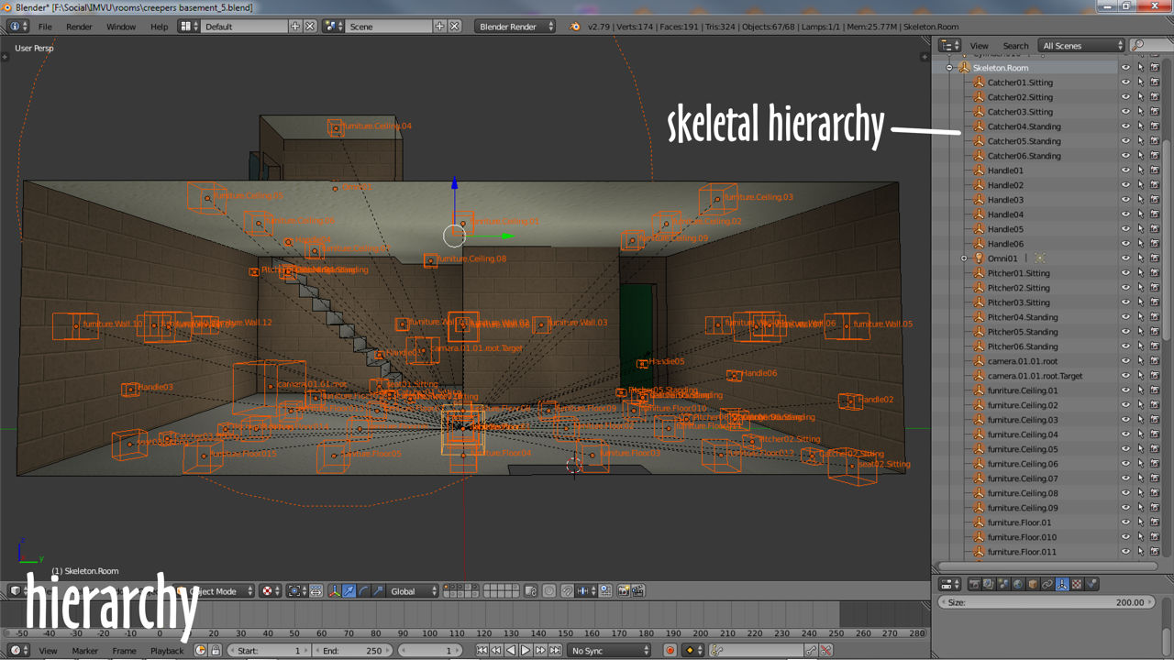Viewport: 1174px width, 660px height.
Task: Open the Scene properties tab icon
Action: (1003, 584)
